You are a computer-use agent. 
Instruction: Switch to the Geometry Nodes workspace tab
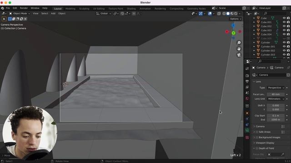coord(196,9)
